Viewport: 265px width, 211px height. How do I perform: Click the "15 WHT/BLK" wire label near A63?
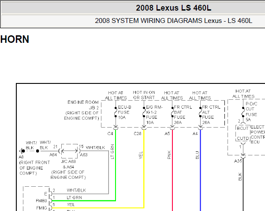point(92,147)
